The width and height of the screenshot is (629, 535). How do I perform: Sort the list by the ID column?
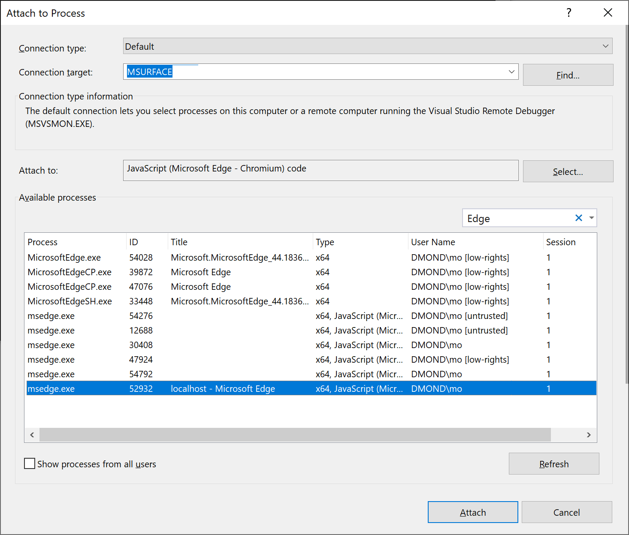click(x=133, y=242)
